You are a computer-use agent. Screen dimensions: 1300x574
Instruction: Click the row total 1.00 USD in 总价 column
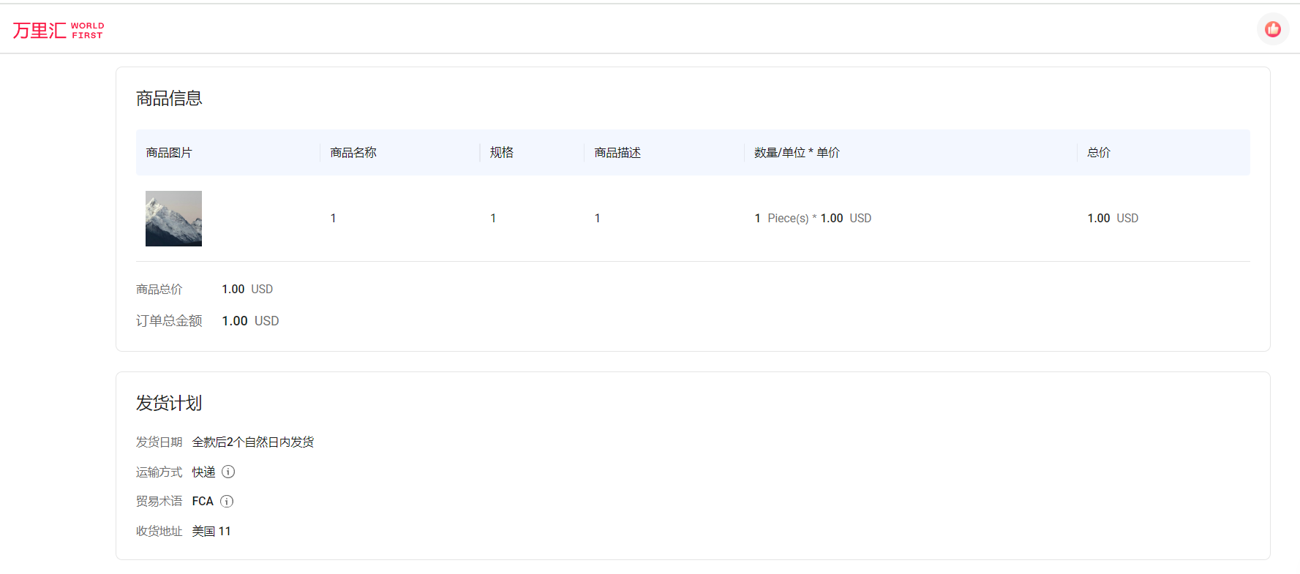[1113, 219]
